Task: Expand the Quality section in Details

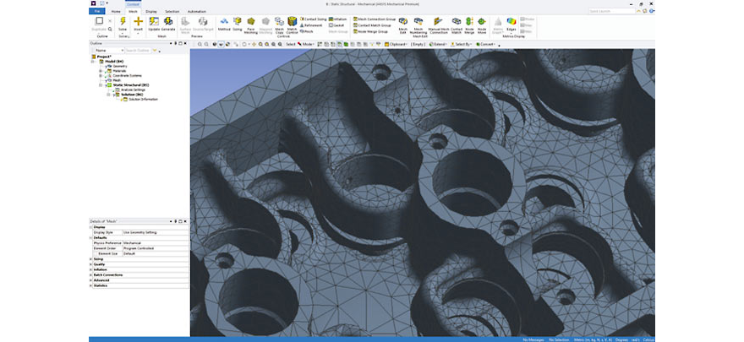Action: pyautogui.click(x=91, y=265)
